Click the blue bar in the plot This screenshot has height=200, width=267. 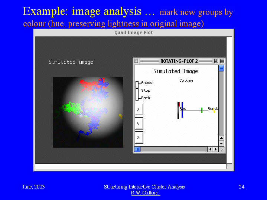[182, 109]
